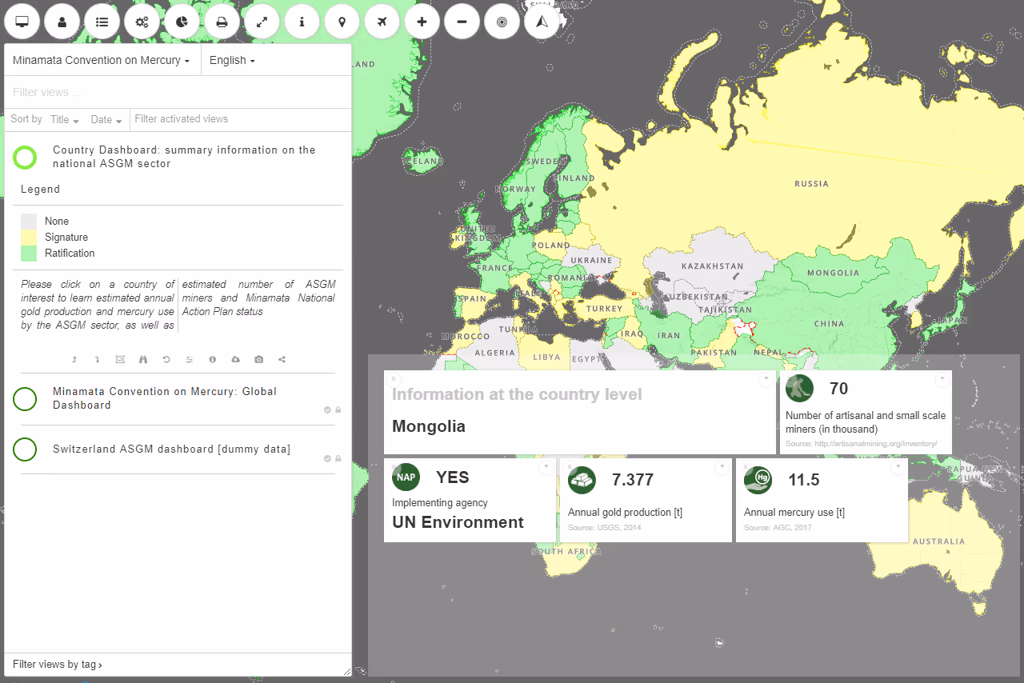
Task: Click the pie chart dashboard icon
Action: point(182,22)
